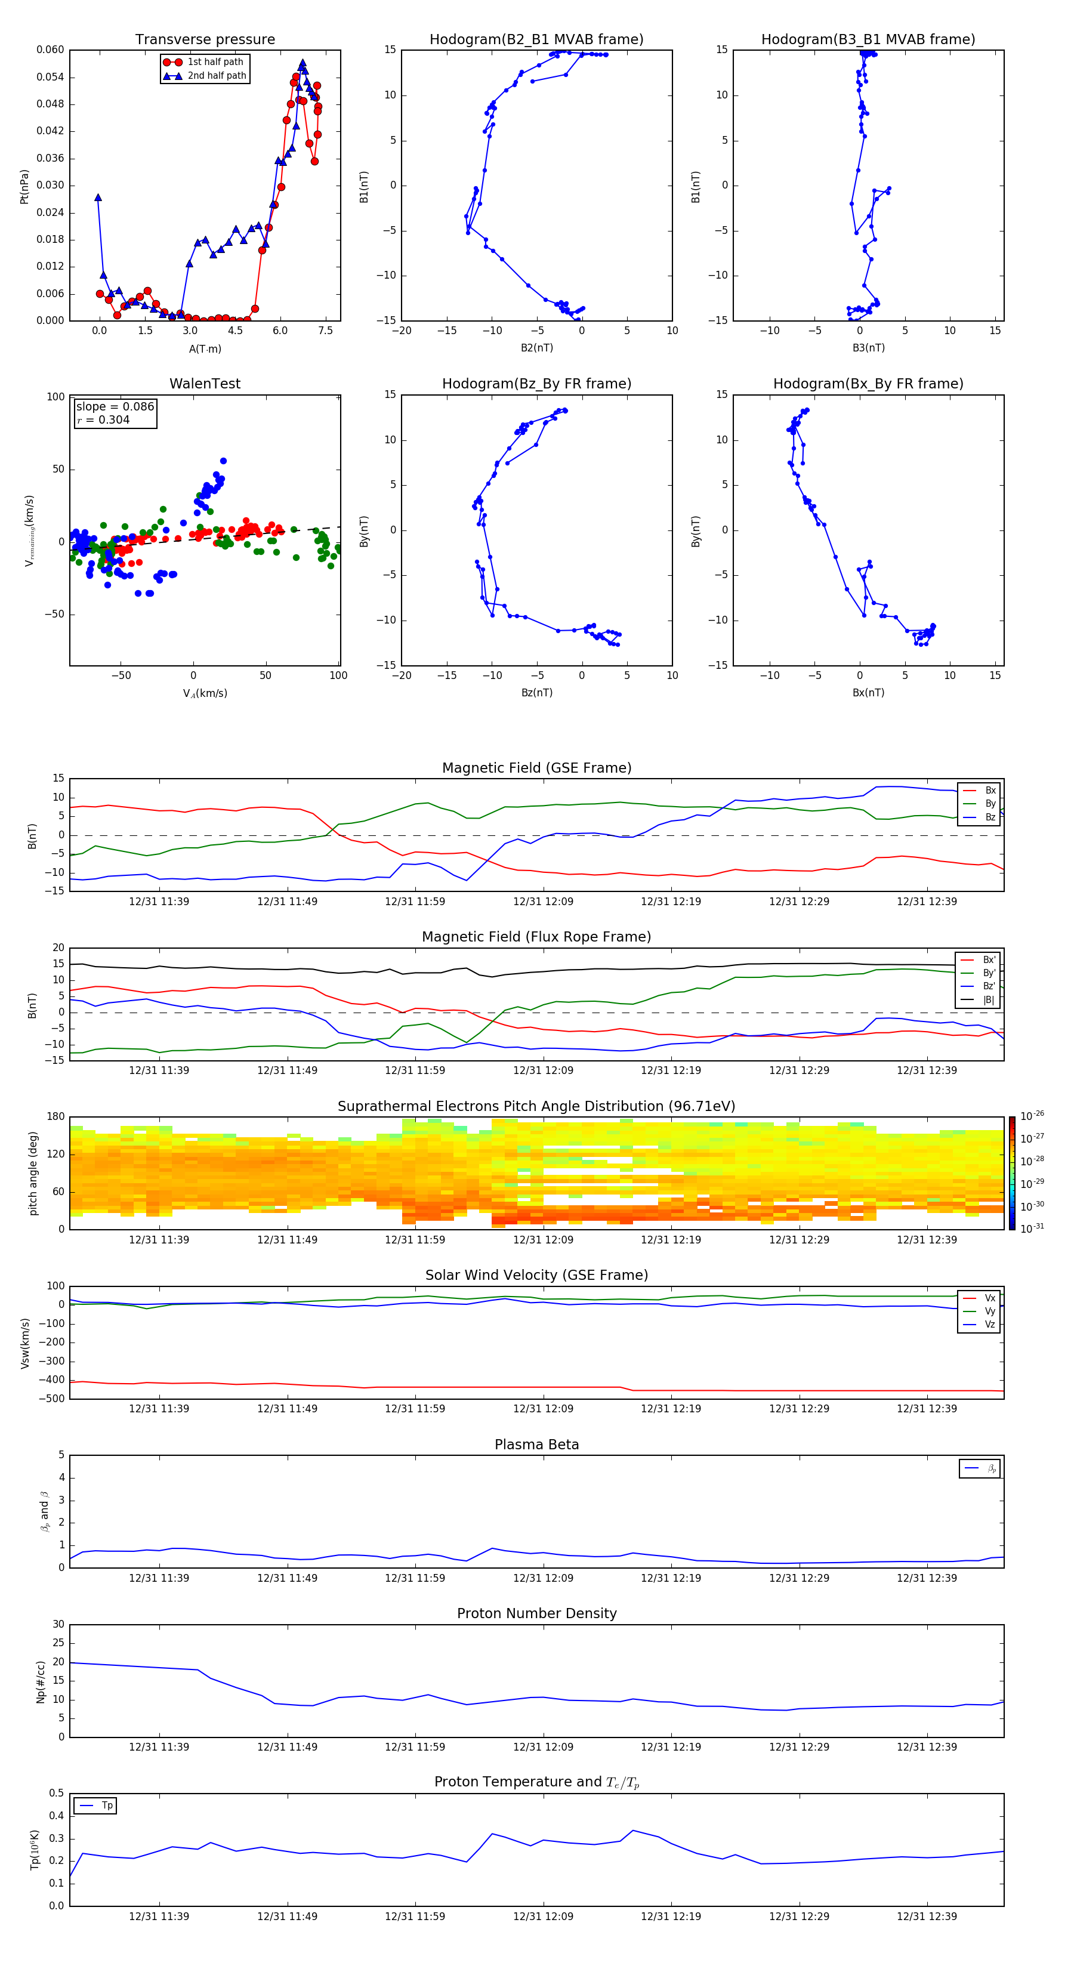
Task: Select the Vz entry in velocity legend
Action: tap(979, 1325)
